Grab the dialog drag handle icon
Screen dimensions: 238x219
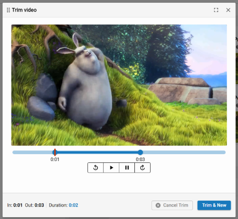point(8,10)
